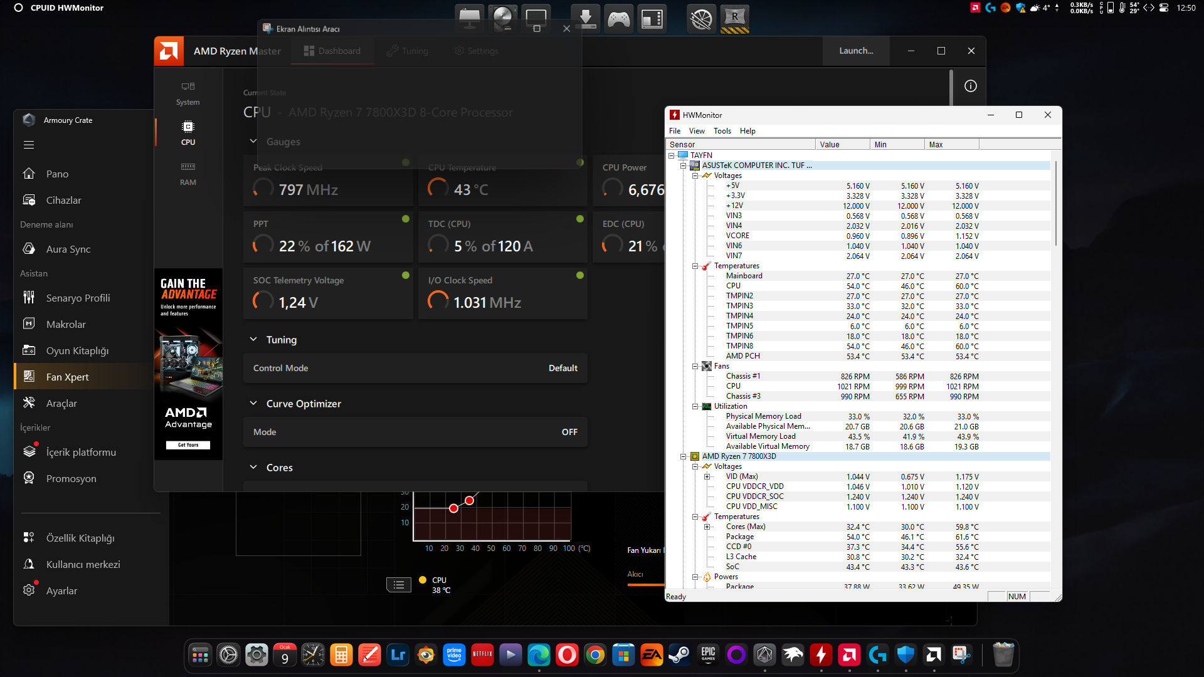The image size is (1204, 677).
Task: Click the Ryzen Master info icon
Action: [971, 86]
